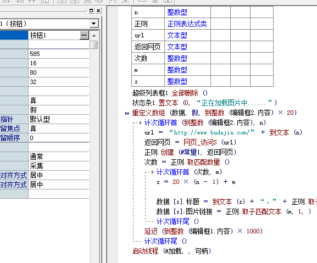Select the 585 property value
Screen dimensions: 317x263
[x=59, y=54]
